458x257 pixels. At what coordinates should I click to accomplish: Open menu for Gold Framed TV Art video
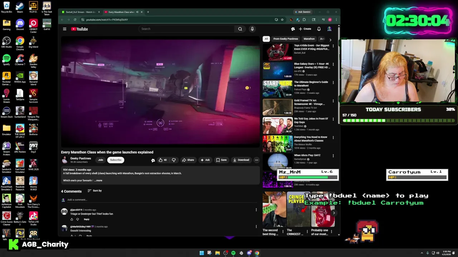[333, 101]
